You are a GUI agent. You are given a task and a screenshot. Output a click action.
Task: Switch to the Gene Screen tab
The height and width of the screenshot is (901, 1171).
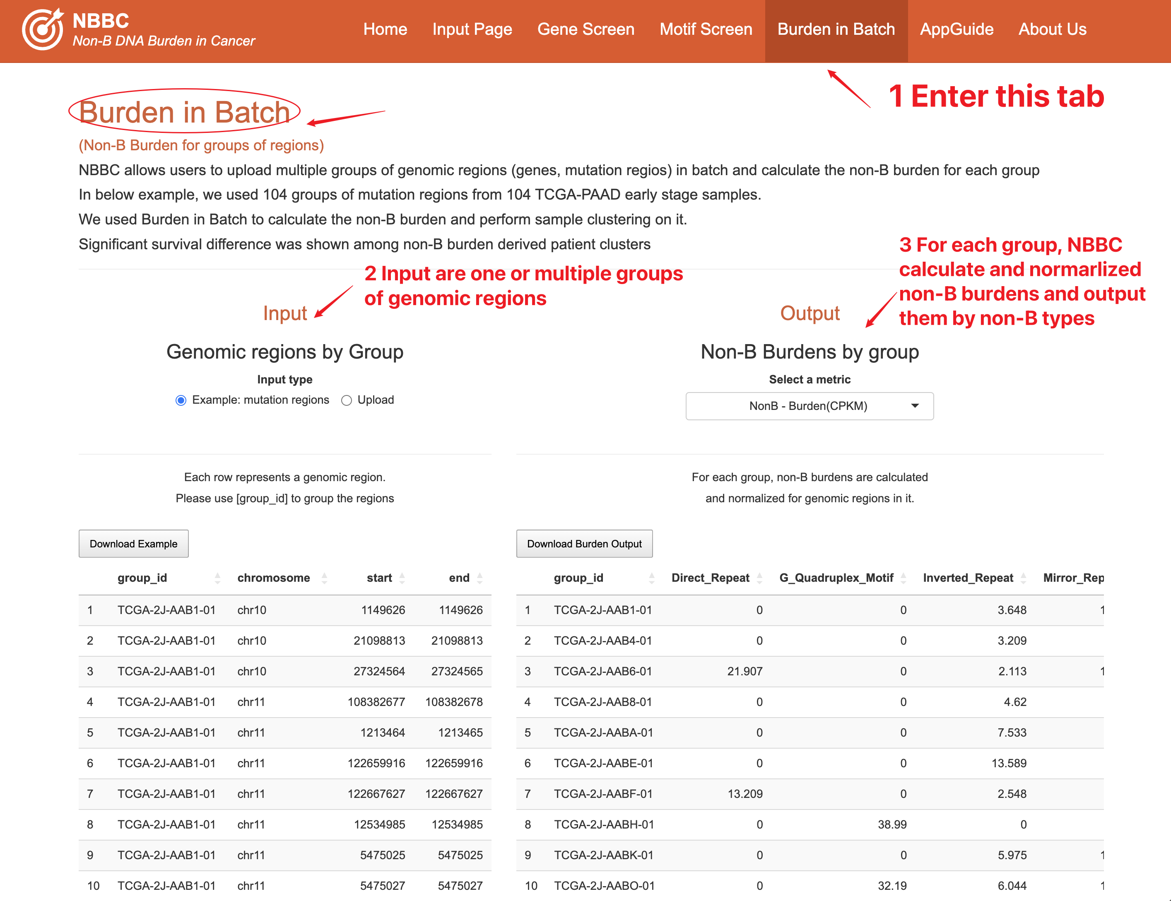(586, 29)
